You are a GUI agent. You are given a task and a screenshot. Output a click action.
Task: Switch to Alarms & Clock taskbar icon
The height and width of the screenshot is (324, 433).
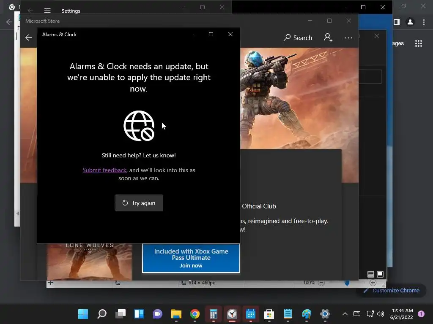coord(232,314)
